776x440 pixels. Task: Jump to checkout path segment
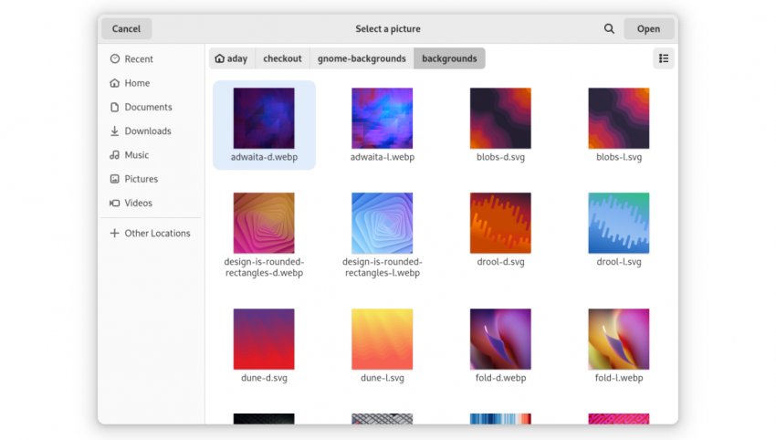click(x=282, y=58)
